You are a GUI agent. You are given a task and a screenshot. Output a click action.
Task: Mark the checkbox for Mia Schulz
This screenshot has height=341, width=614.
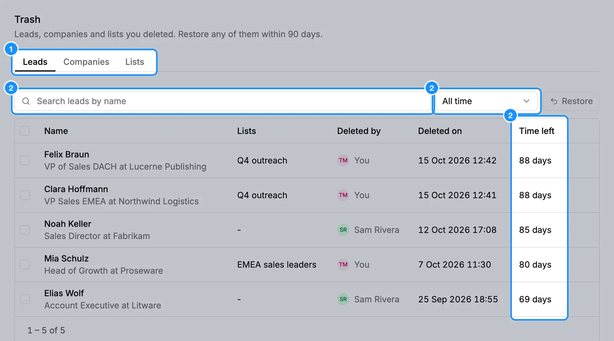pyautogui.click(x=25, y=265)
